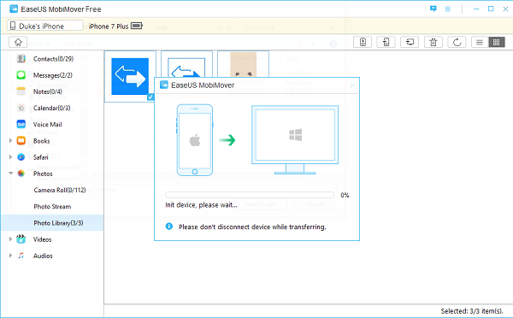This screenshot has width=513, height=318.
Task: Click the Contacts icon
Action: coord(21,59)
